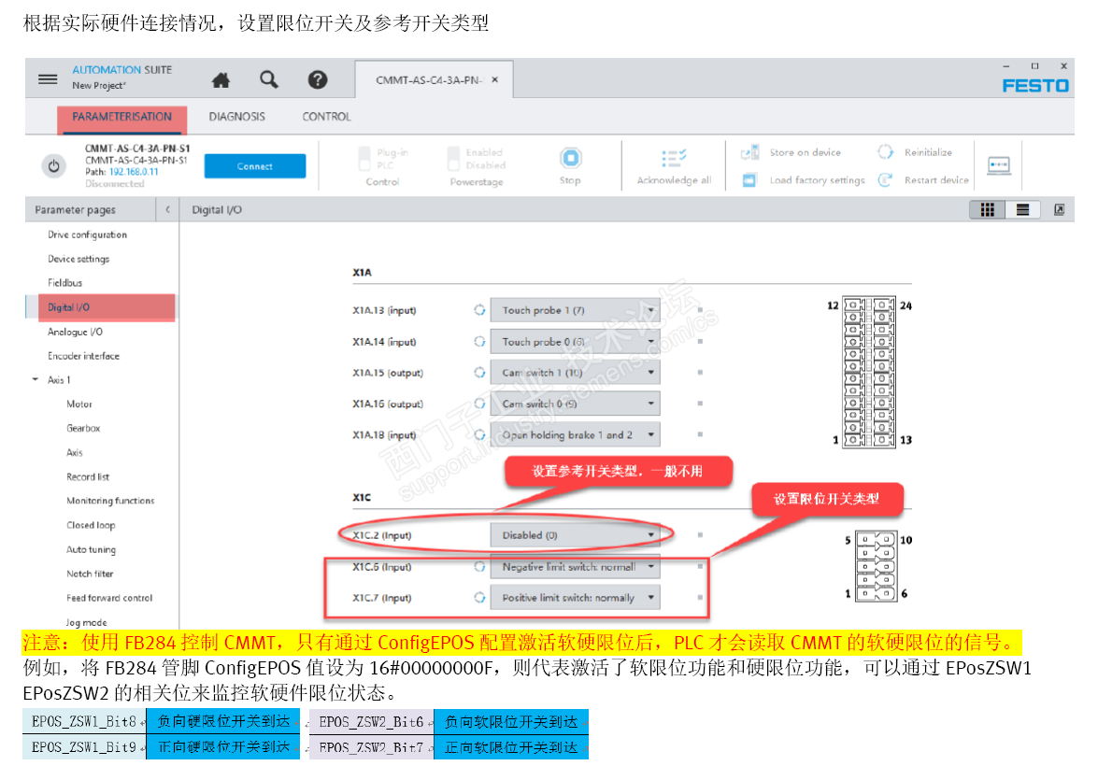Open Gearbox page
This screenshot has width=1098, height=780.
point(83,428)
